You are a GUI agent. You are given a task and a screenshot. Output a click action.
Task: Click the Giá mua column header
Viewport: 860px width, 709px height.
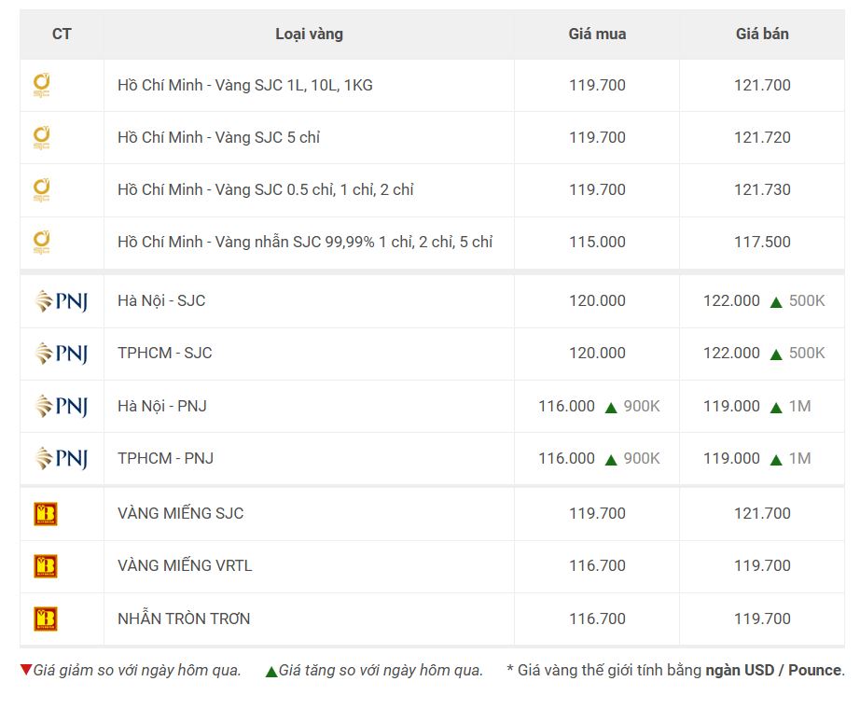[x=597, y=34]
